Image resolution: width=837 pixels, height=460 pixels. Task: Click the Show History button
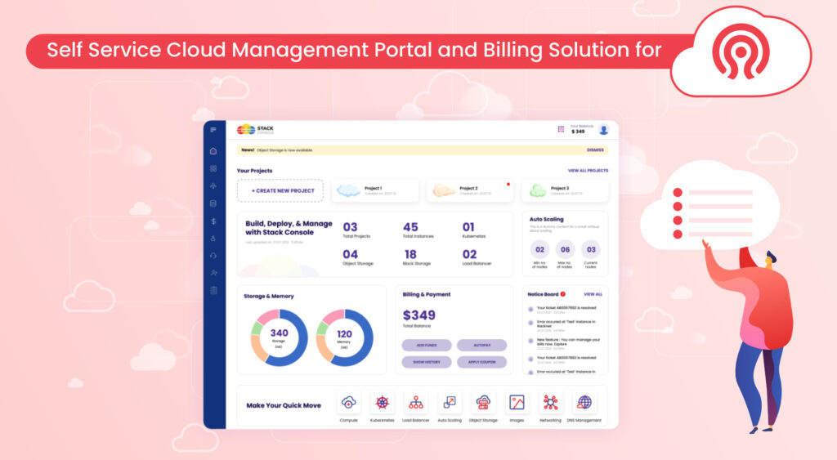coord(427,362)
